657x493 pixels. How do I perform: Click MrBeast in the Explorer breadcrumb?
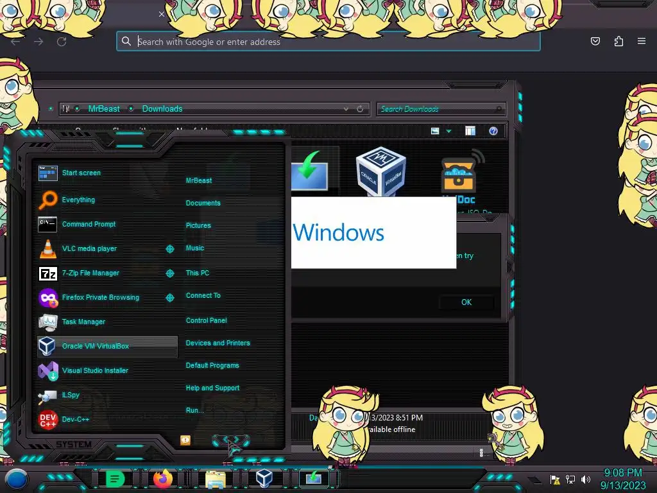coord(104,108)
